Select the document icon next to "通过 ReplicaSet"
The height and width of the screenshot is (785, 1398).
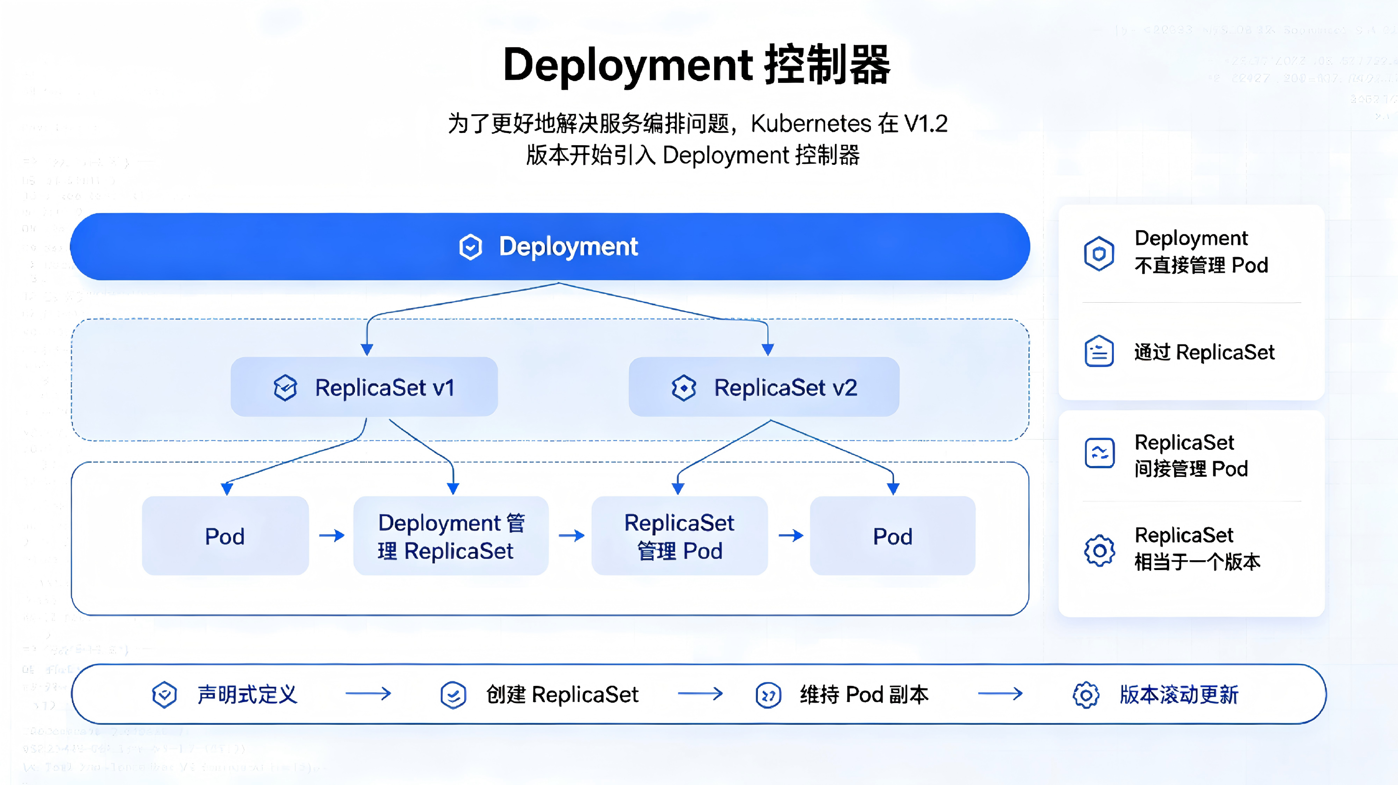pos(1099,352)
